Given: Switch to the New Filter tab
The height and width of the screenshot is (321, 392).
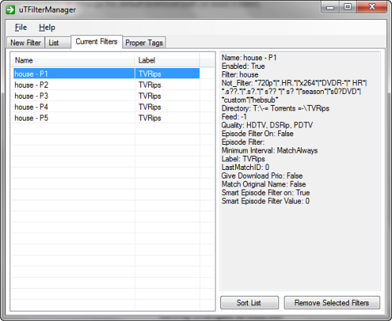Looking at the screenshot, I should pos(26,42).
